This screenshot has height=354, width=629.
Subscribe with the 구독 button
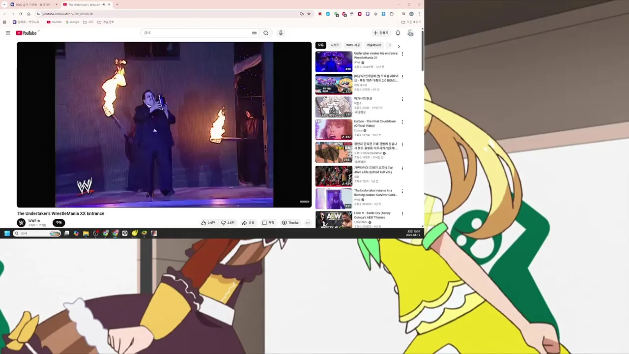click(x=59, y=223)
